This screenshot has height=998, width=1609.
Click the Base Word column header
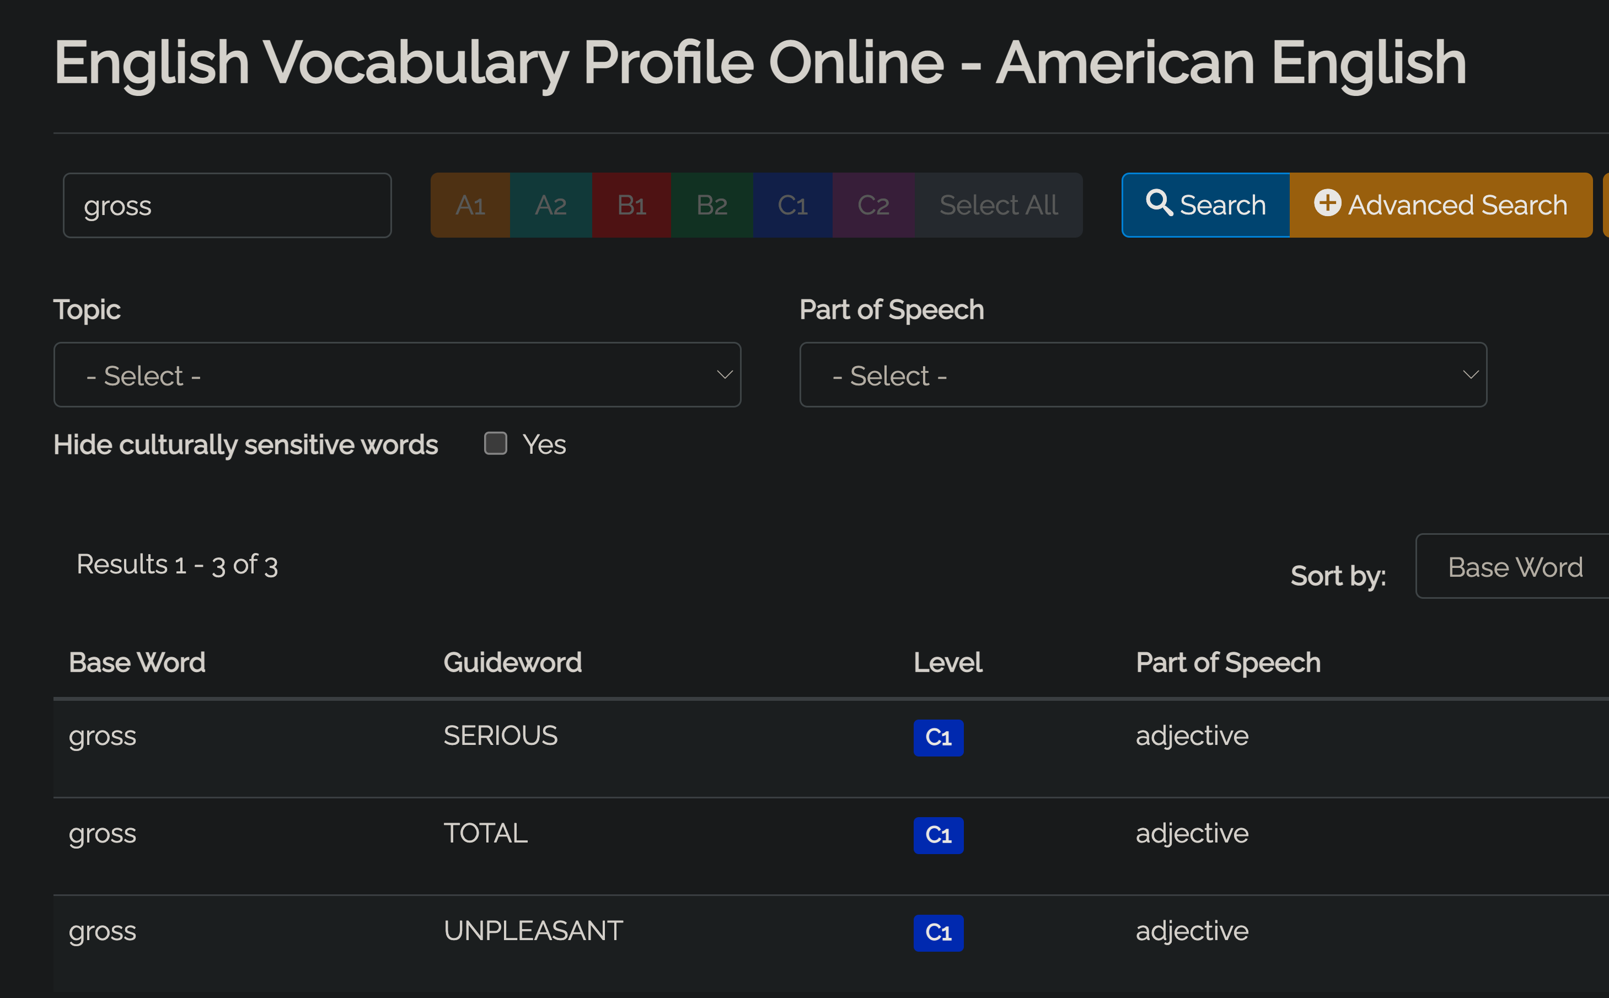137,662
